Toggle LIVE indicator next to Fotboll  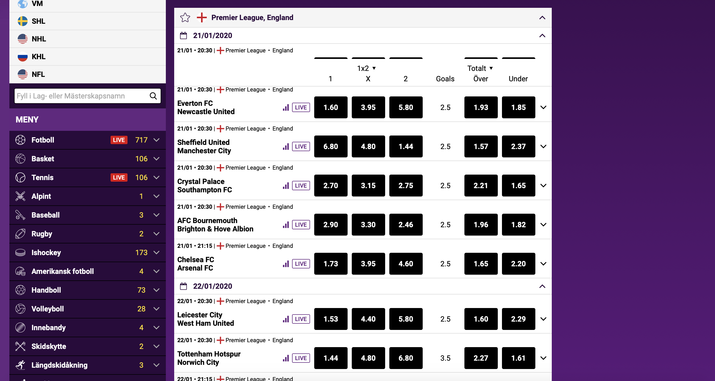[119, 140]
